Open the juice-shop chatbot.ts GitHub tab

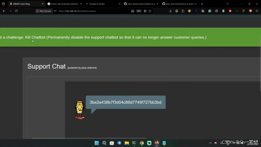coord(141,4)
